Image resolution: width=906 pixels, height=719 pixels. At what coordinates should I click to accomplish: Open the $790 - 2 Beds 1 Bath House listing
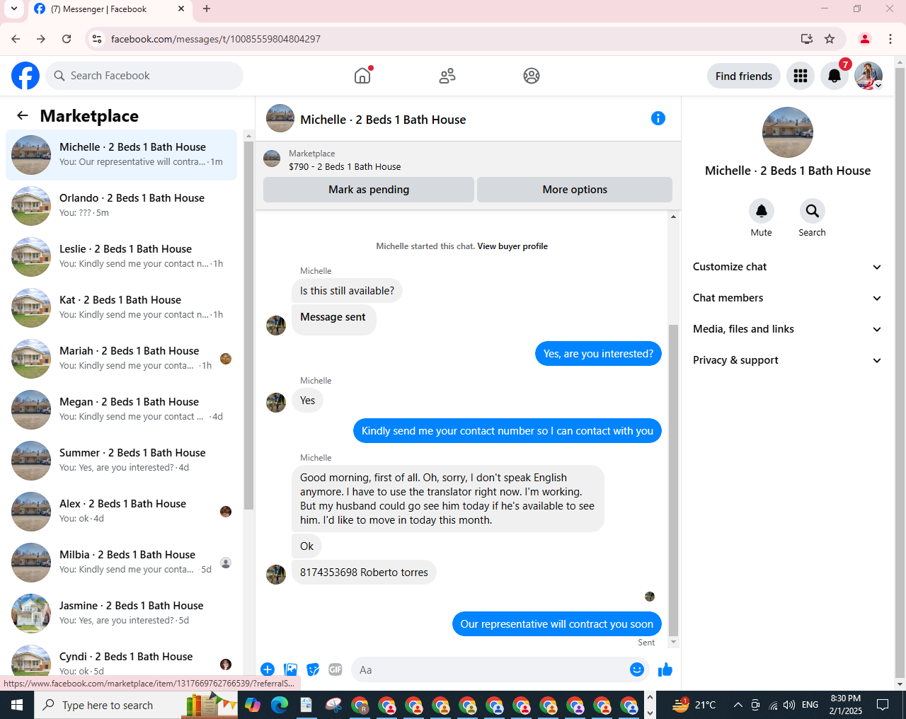pyautogui.click(x=345, y=167)
